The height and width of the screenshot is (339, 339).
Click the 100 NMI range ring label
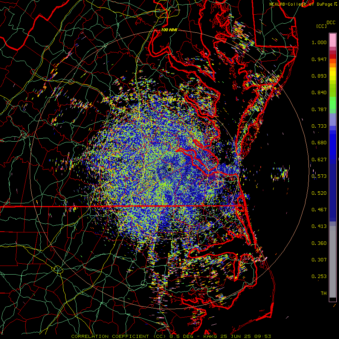[x=169, y=30]
